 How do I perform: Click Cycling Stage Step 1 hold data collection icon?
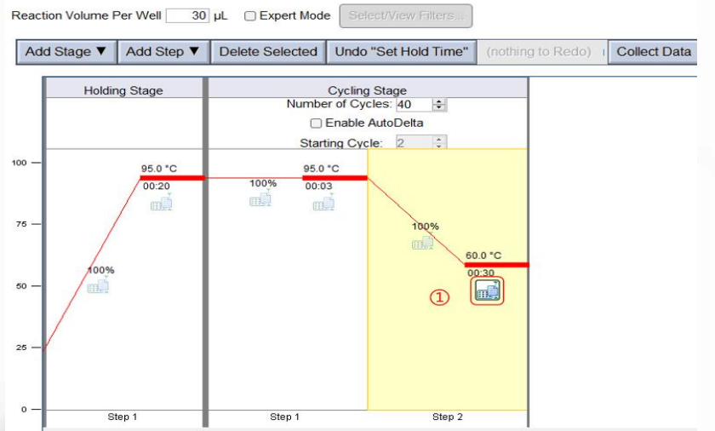[323, 203]
